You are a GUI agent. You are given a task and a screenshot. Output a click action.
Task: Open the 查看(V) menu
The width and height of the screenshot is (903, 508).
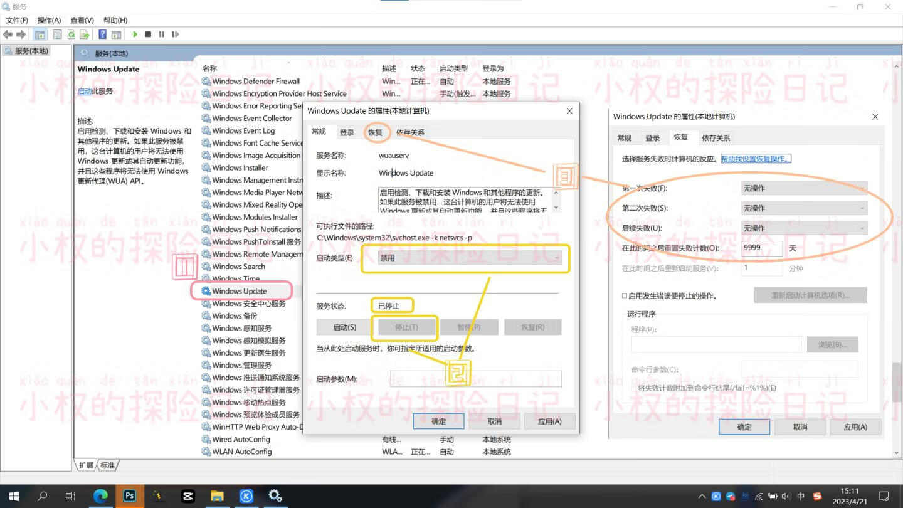pos(82,20)
